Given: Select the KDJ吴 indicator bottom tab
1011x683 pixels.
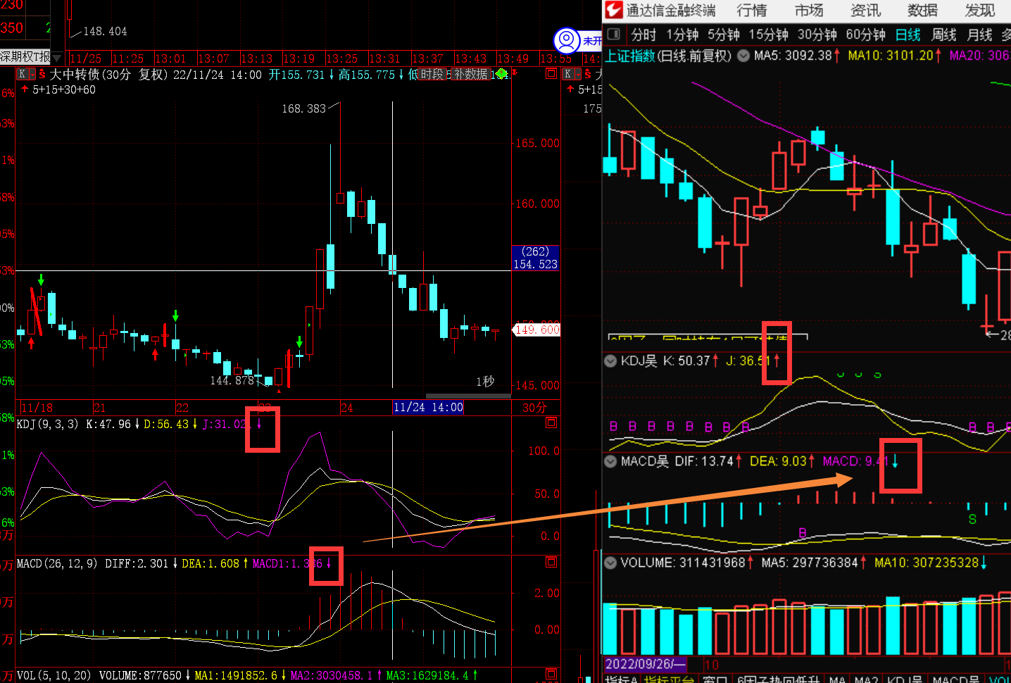Looking at the screenshot, I should pyautogui.click(x=904, y=679).
